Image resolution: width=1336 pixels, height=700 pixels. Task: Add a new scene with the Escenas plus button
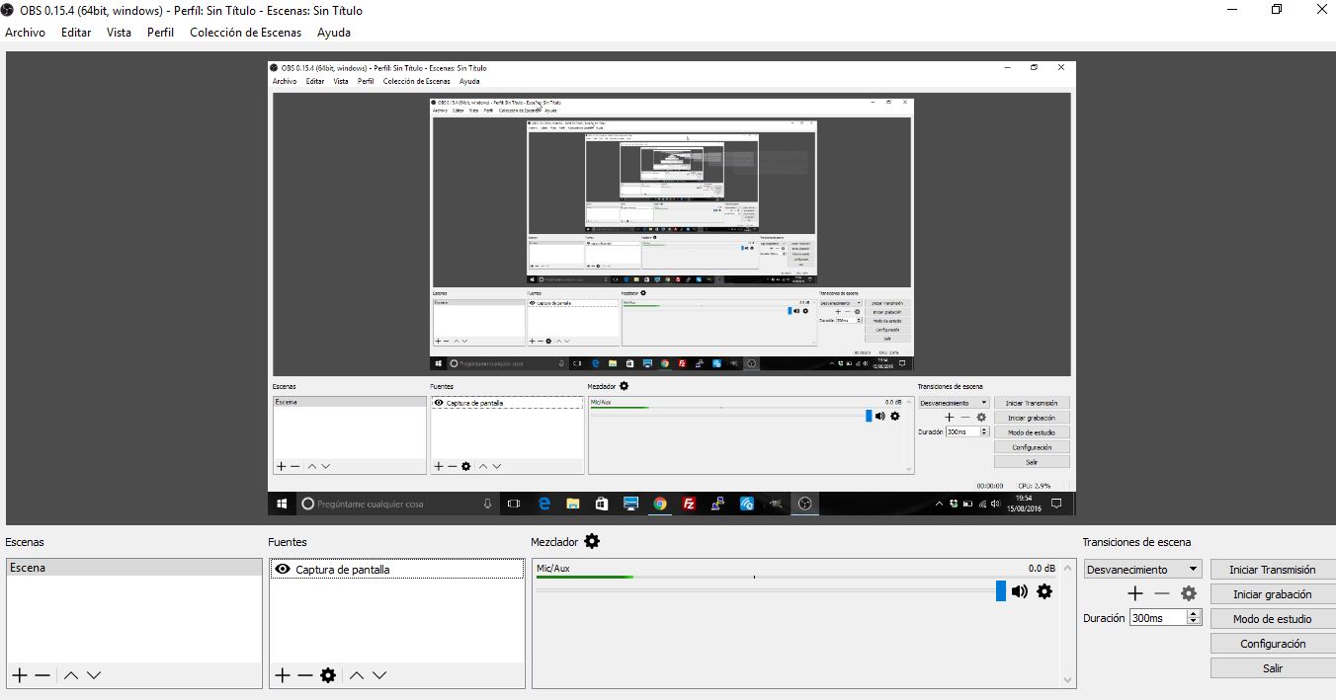click(x=20, y=675)
